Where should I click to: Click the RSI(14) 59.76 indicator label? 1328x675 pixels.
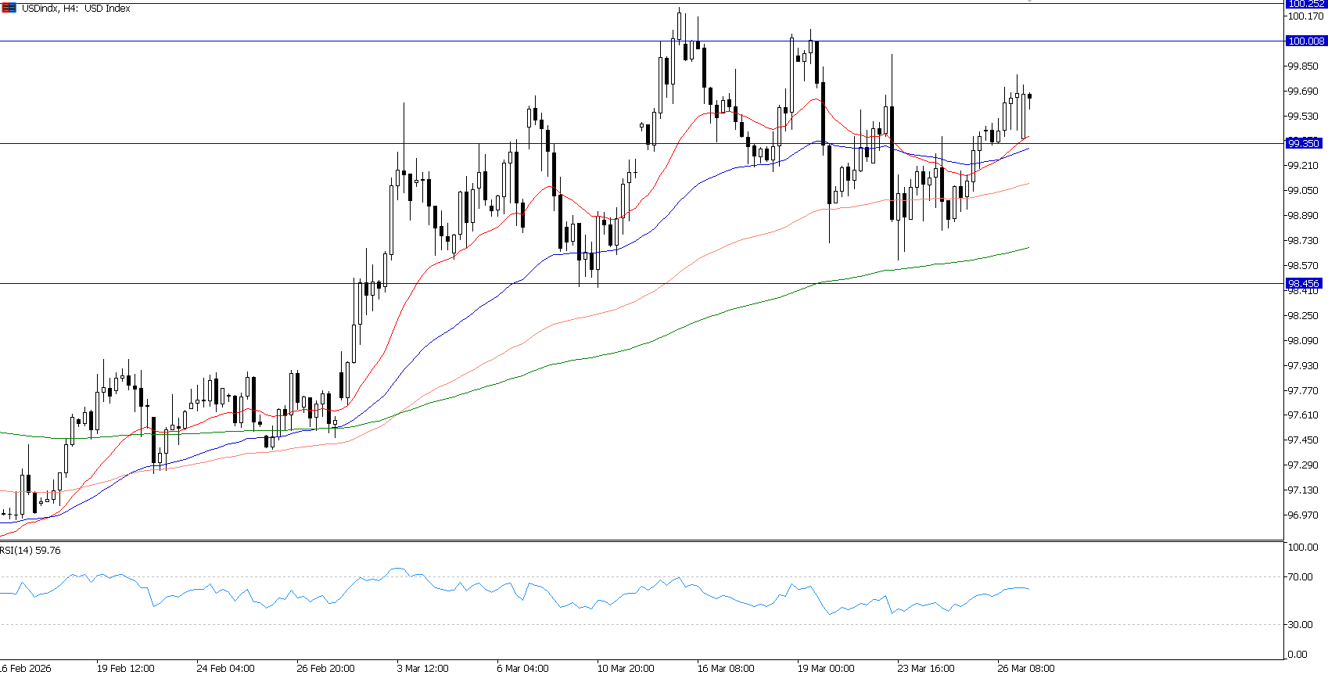(31, 550)
